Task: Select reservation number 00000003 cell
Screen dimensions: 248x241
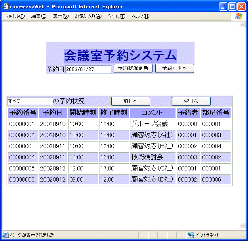Action: (x=23, y=146)
